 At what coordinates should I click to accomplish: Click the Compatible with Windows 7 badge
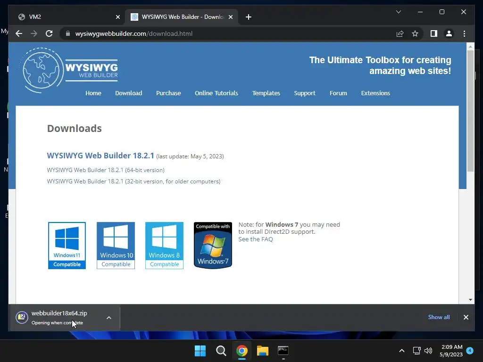coord(213,245)
